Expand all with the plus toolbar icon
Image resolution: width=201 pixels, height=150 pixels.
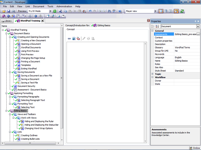click(x=100, y=11)
